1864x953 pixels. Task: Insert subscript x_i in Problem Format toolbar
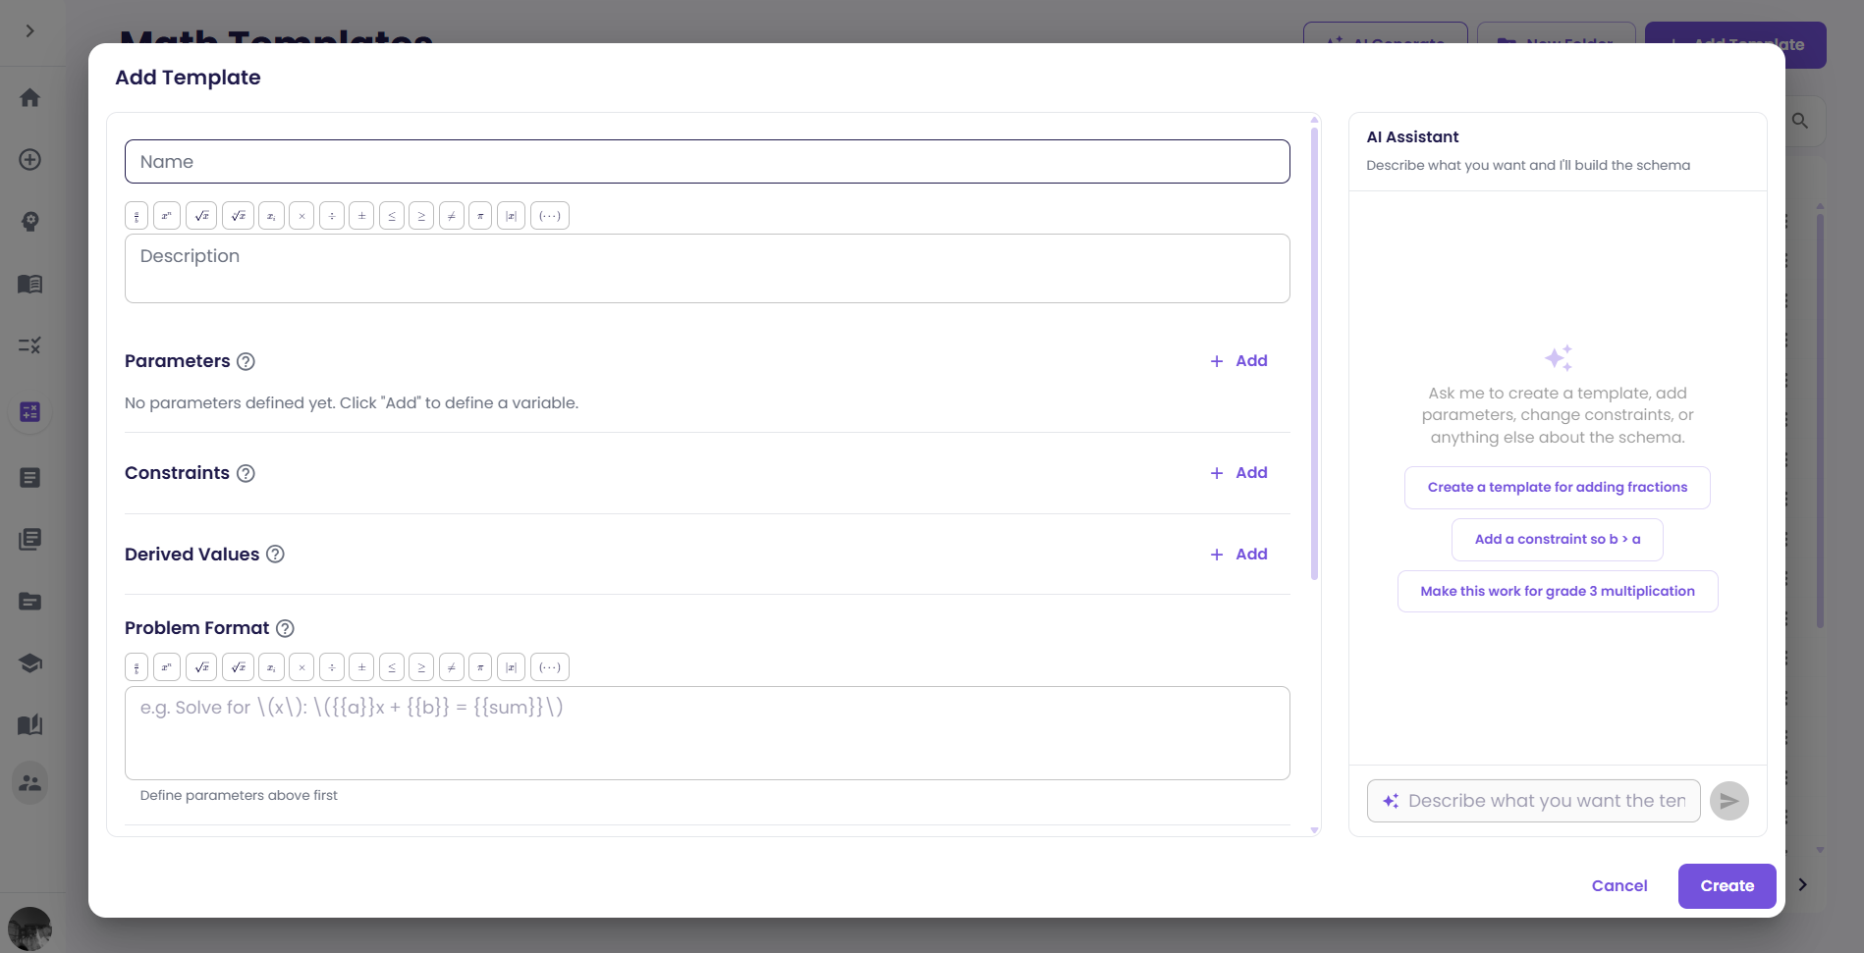click(272, 667)
